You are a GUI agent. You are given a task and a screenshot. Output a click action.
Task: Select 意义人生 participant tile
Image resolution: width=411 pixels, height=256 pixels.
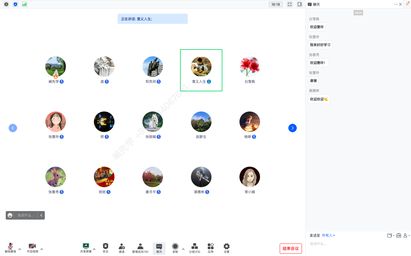click(201, 70)
